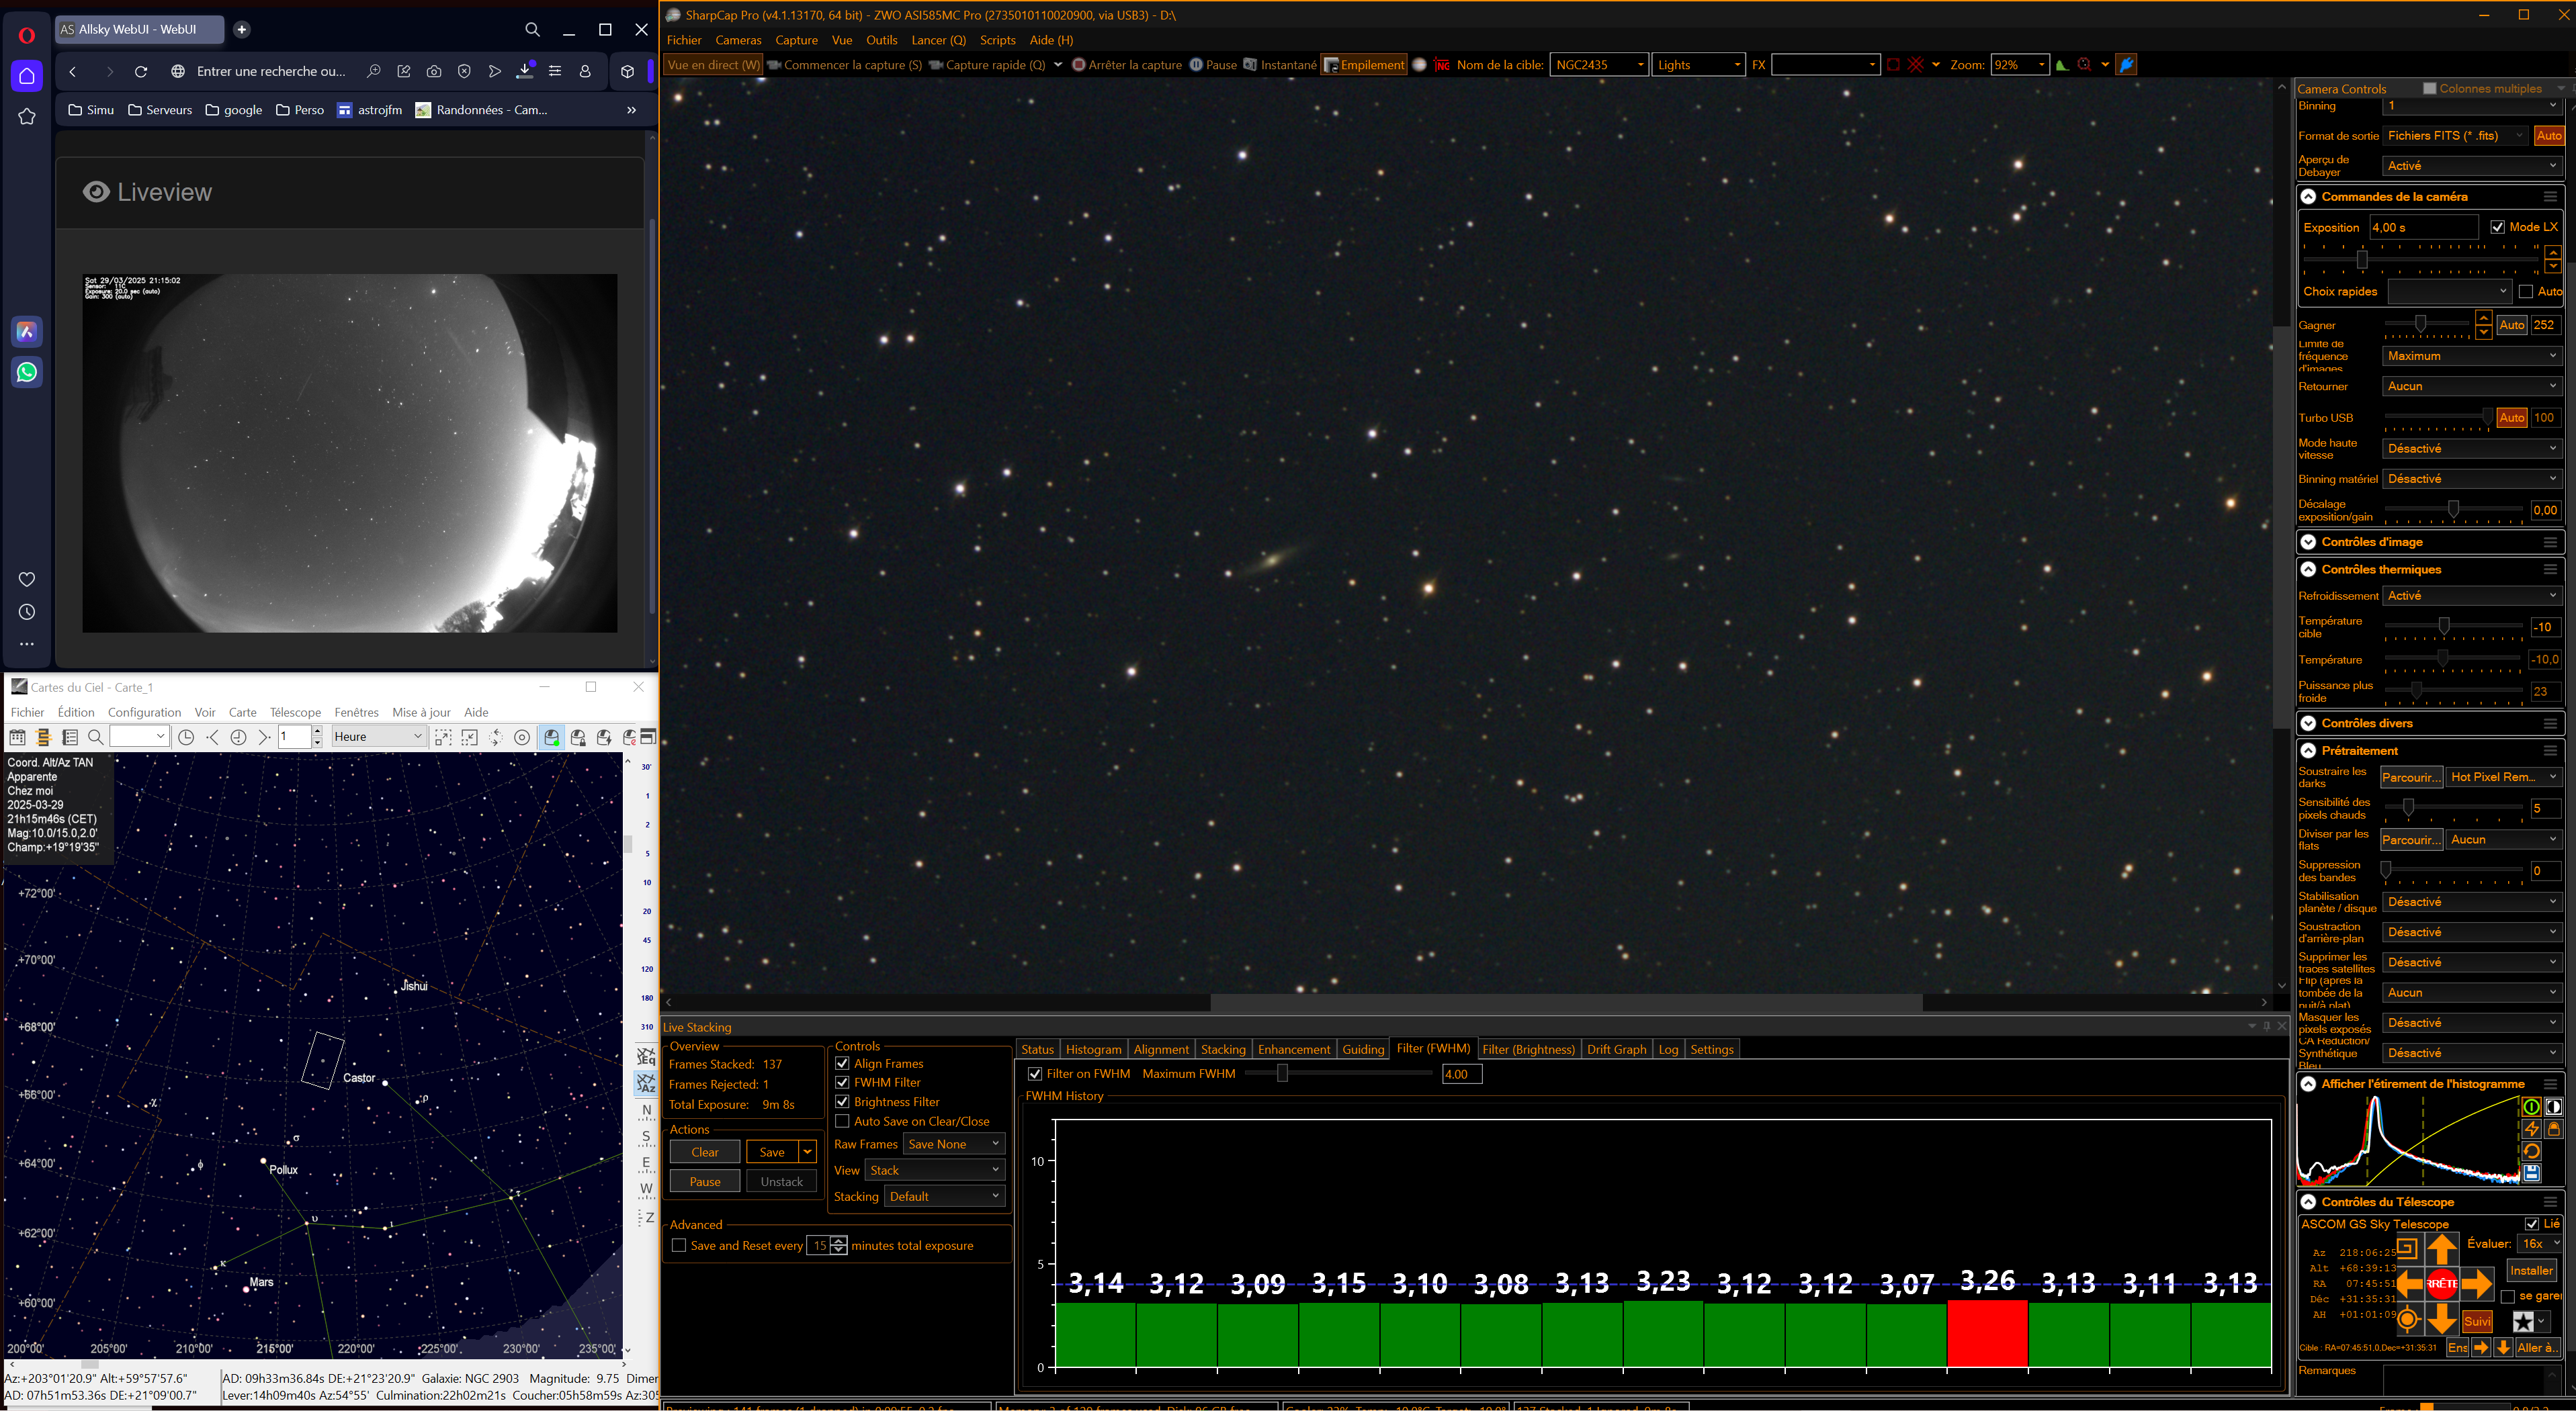Toggle the Lié checkbox in telescope controls

click(x=2532, y=1223)
